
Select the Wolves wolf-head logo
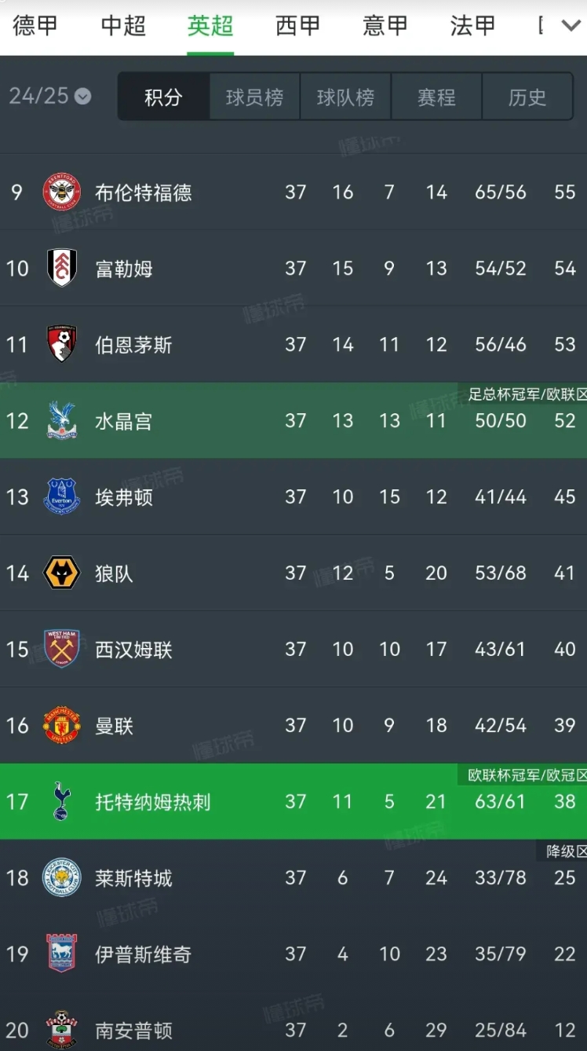coord(62,573)
